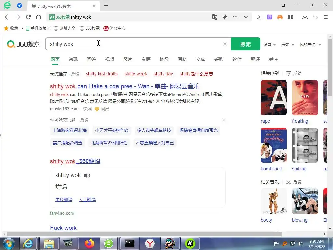Open the suggestion shitty week
Viewport: 333px width, 250px height.
coord(136,74)
